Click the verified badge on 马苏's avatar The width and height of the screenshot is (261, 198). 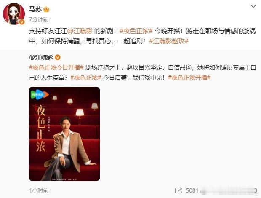(x=22, y=22)
